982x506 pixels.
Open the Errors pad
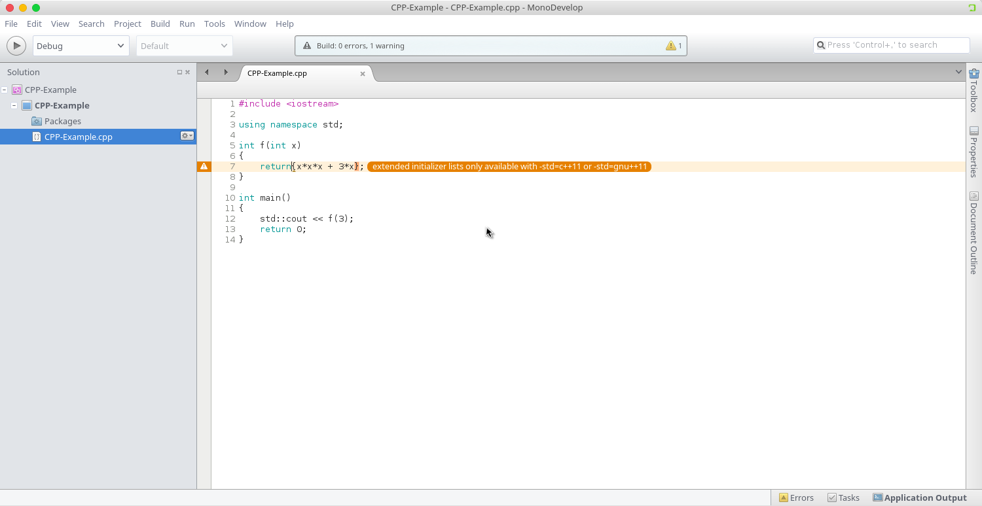tap(797, 498)
